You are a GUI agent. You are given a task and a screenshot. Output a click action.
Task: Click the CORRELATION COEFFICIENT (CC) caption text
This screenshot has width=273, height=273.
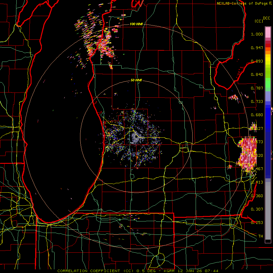(96, 271)
